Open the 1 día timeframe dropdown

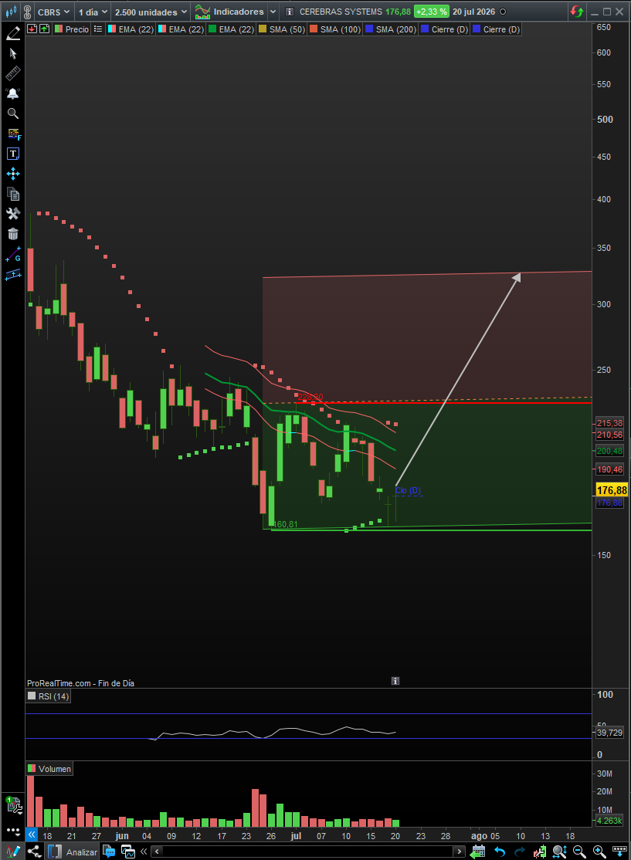93,12
